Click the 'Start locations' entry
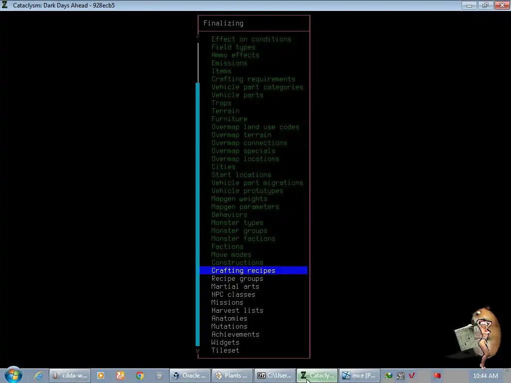The image size is (511, 383). click(241, 175)
